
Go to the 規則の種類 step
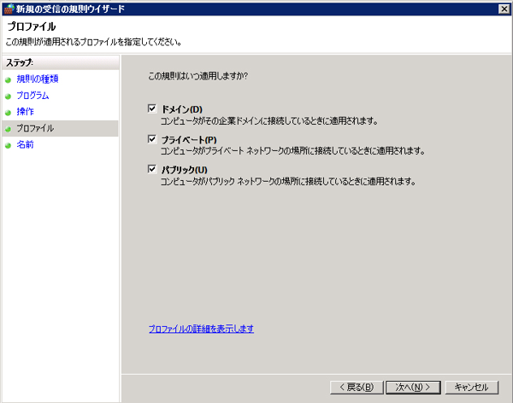pos(38,79)
